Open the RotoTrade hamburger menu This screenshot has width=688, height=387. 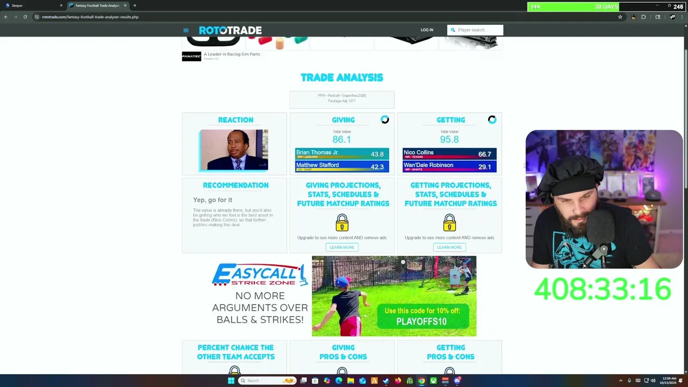pos(186,30)
